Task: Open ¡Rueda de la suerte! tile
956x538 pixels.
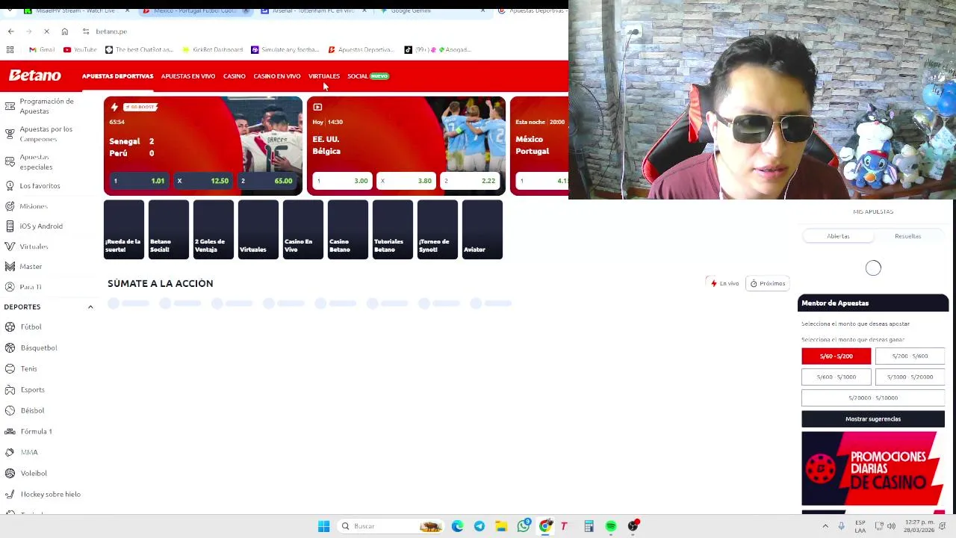Action: pyautogui.click(x=124, y=229)
